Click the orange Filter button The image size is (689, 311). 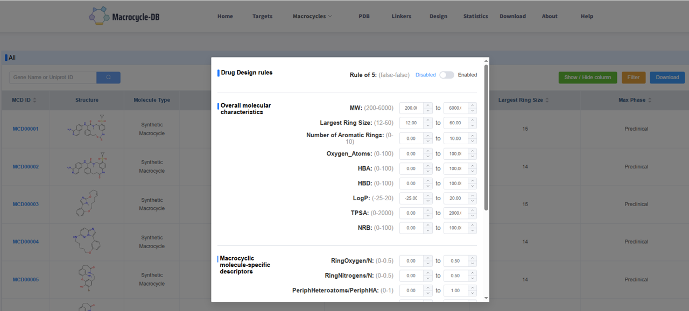click(633, 77)
